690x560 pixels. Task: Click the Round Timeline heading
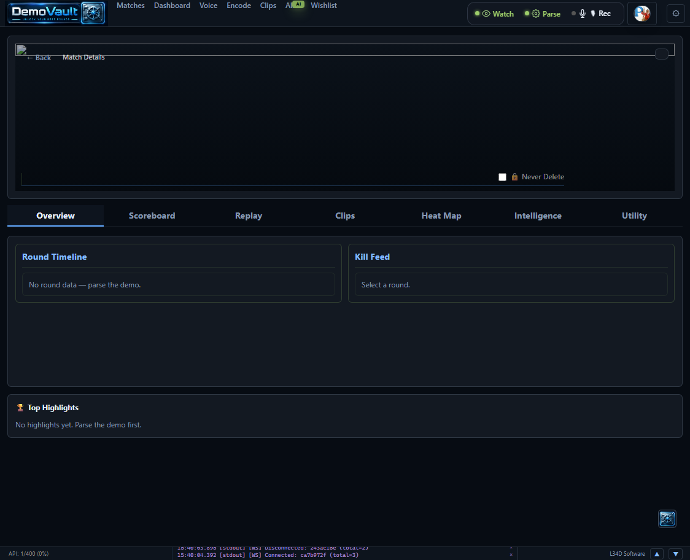(54, 257)
